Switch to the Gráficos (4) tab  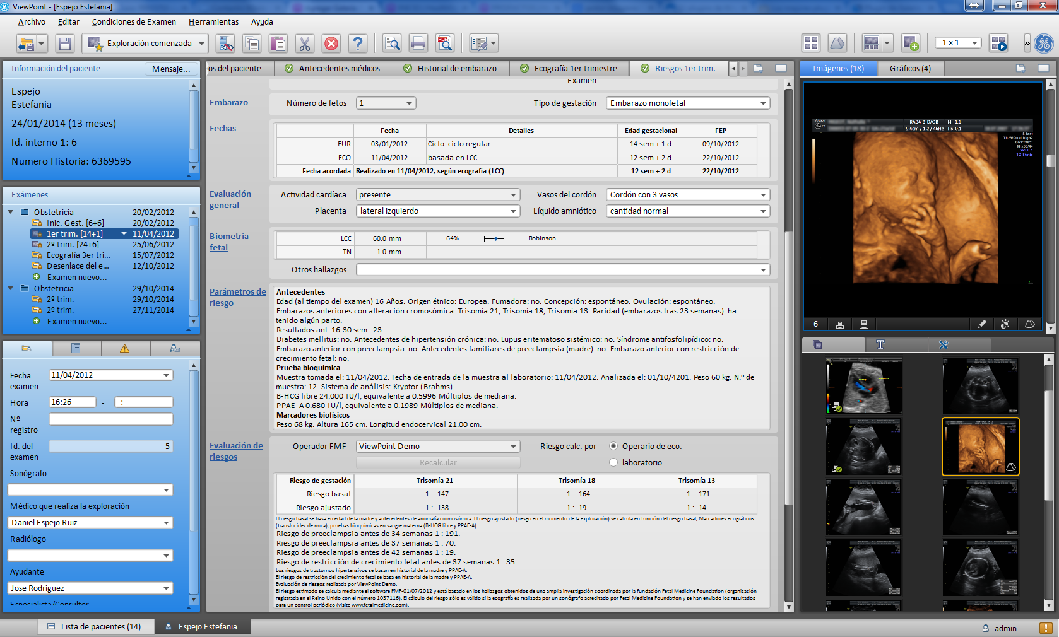909,69
